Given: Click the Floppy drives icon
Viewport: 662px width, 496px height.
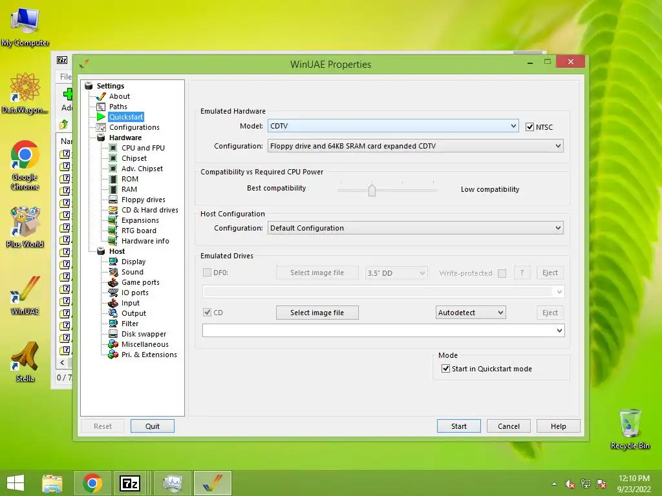Looking at the screenshot, I should click(113, 200).
